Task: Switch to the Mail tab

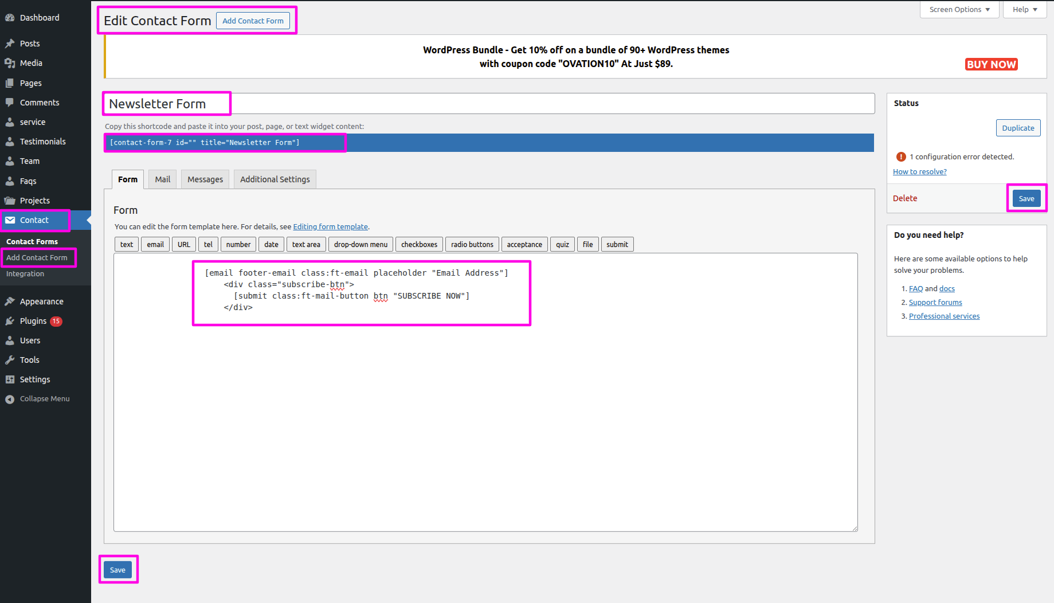Action: tap(163, 179)
